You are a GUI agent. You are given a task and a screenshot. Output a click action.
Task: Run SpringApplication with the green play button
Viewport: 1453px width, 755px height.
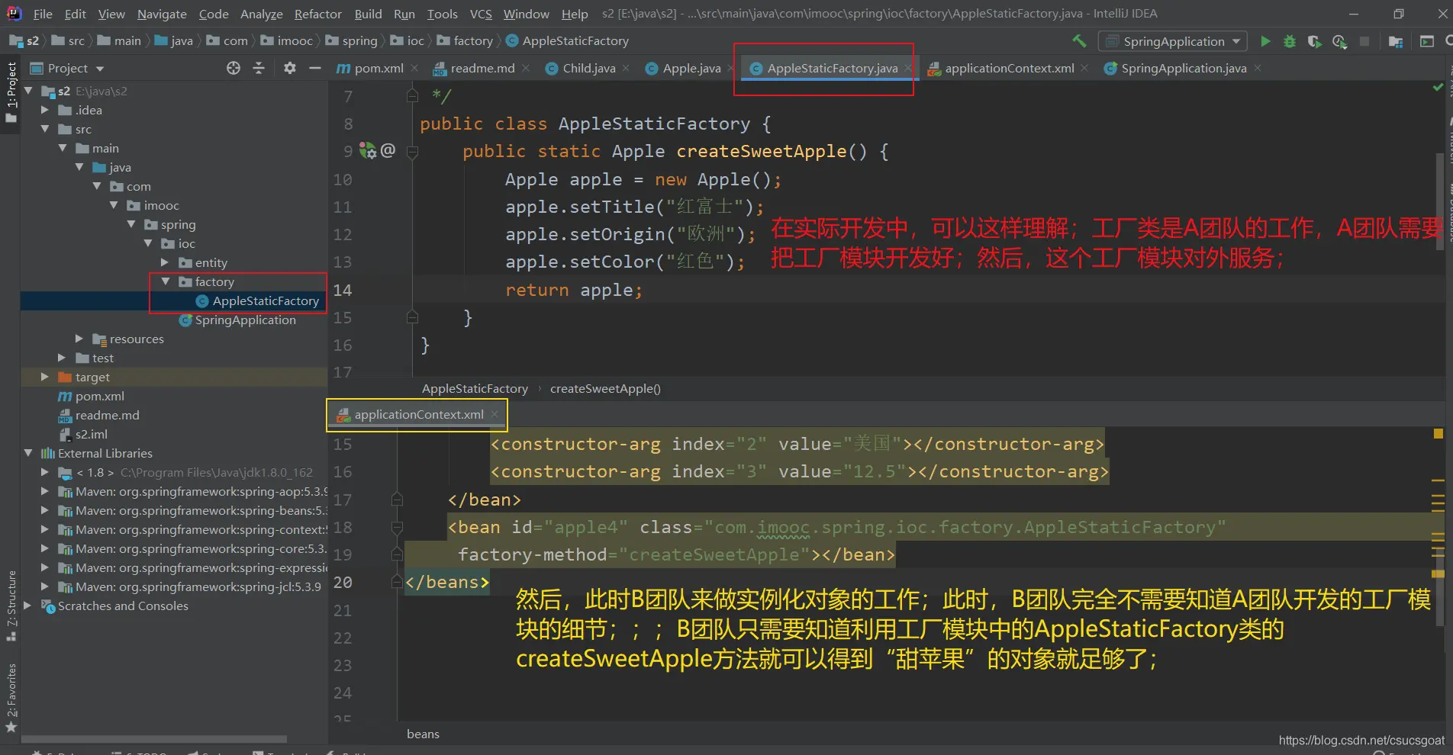1265,41
